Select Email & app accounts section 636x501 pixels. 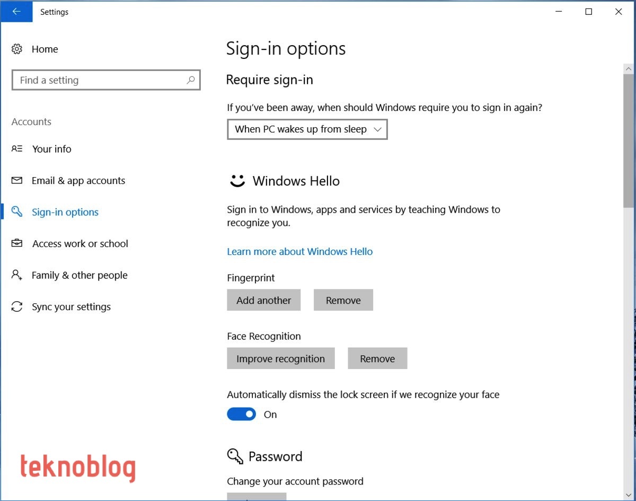click(78, 180)
